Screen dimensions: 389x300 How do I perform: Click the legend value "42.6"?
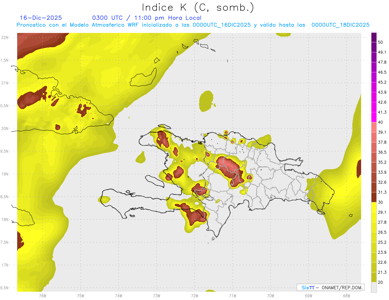point(382,102)
